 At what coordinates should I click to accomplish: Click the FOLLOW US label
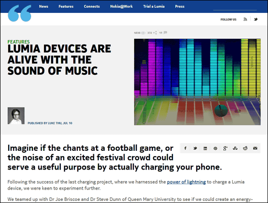point(228,20)
